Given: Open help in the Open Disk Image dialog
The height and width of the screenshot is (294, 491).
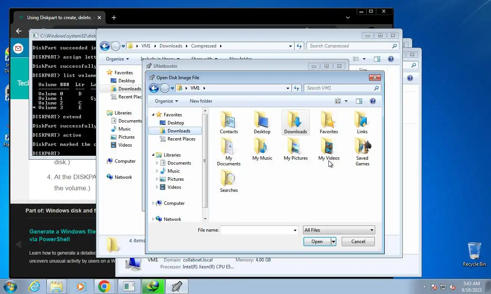Looking at the screenshot, I should (372, 101).
